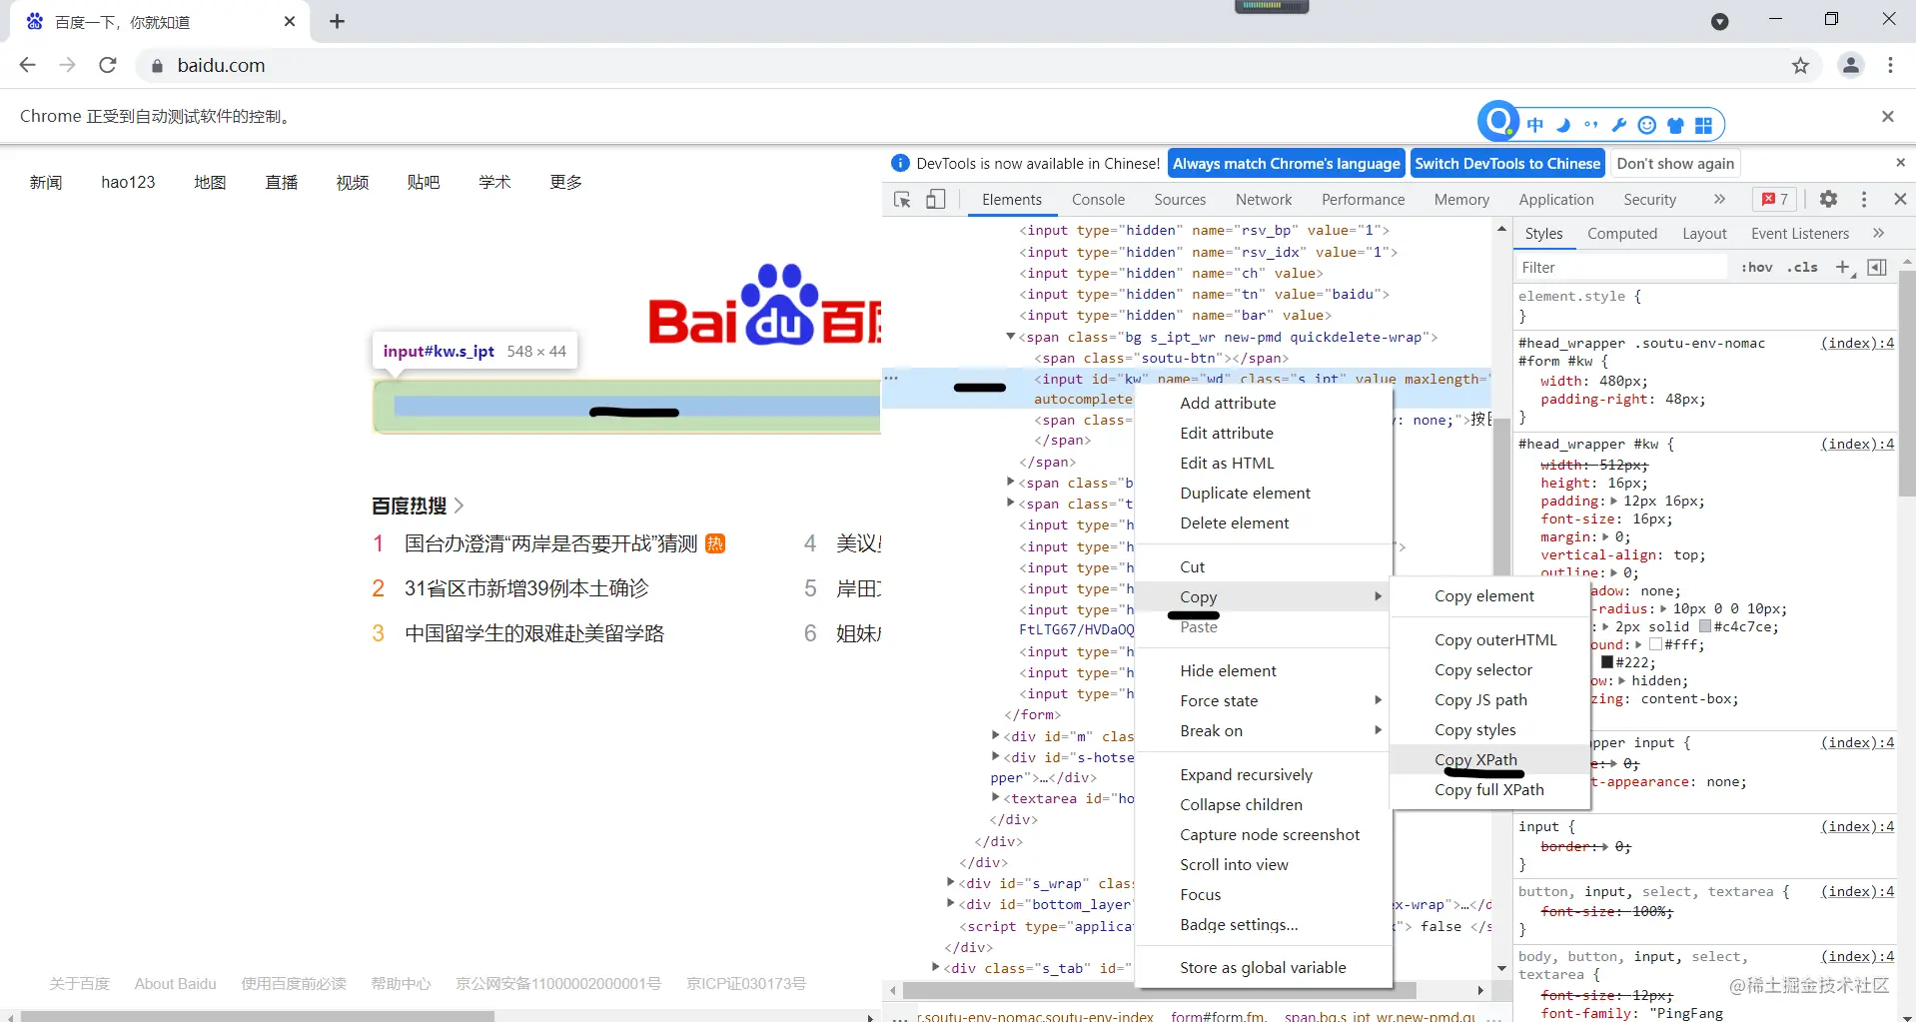
Task: Toggle the device toolbar icon in DevTools
Action: coord(935,200)
